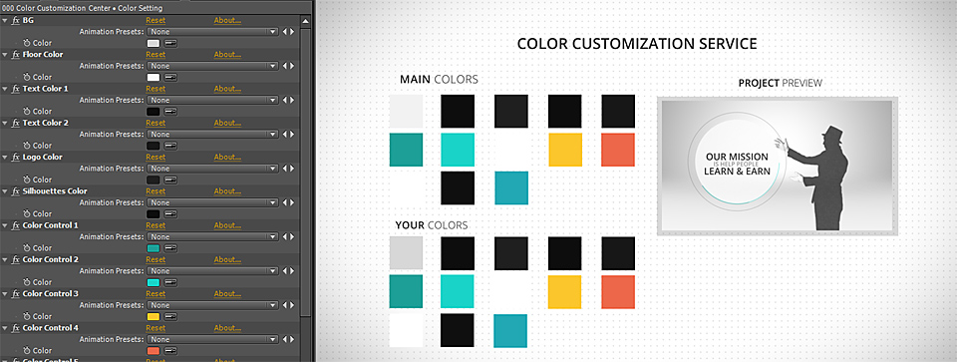Click the effect panel scroll-up arrow
Screen dimensions: 957x362
click(x=306, y=21)
